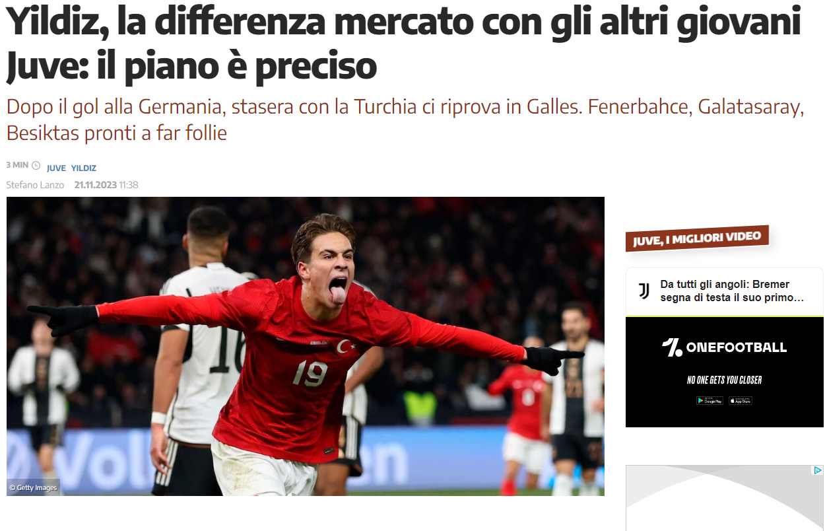Click the 'No one gets you closer' slogan
Image resolution: width=825 pixels, height=531 pixels.
[724, 380]
